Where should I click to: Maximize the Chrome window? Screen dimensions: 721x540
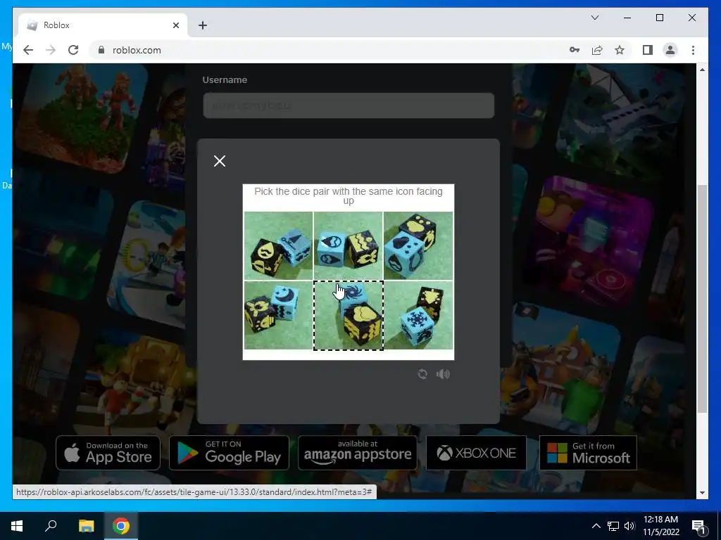(x=659, y=18)
